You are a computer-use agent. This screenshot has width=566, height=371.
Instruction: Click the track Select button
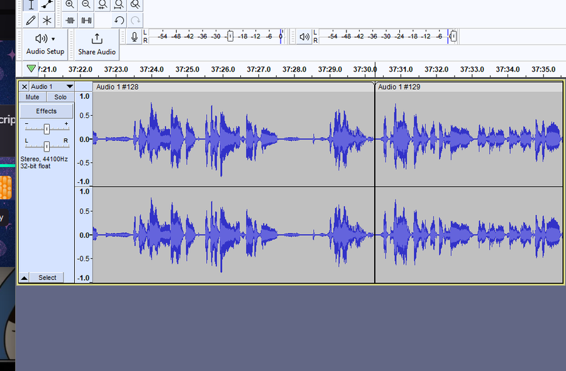point(47,277)
